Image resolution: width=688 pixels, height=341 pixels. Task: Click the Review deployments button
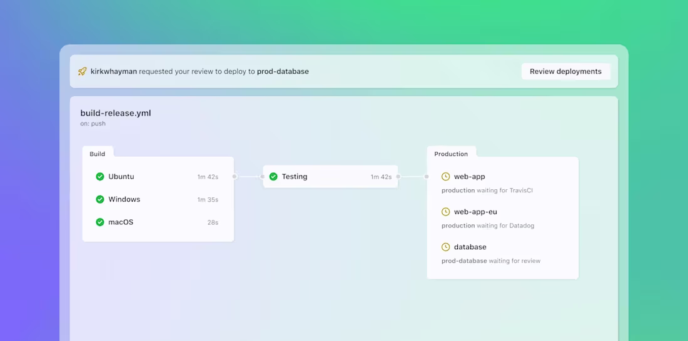pos(565,71)
